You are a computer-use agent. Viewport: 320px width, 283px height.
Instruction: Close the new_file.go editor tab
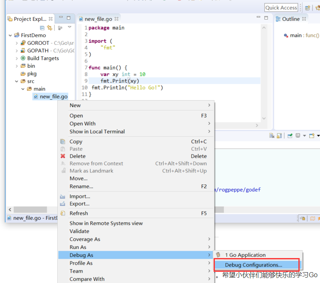pyautogui.click(x=116, y=19)
